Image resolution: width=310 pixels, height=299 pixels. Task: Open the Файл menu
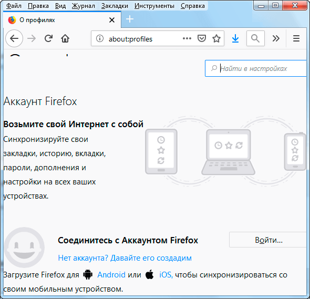[14, 6]
